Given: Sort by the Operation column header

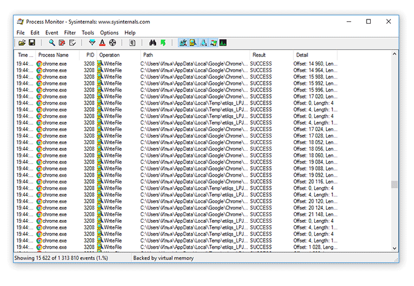Looking at the screenshot, I should click(119, 55).
